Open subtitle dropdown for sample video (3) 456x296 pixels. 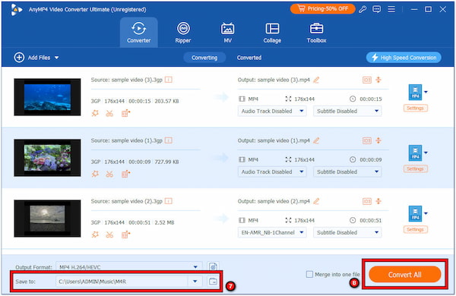click(347, 111)
